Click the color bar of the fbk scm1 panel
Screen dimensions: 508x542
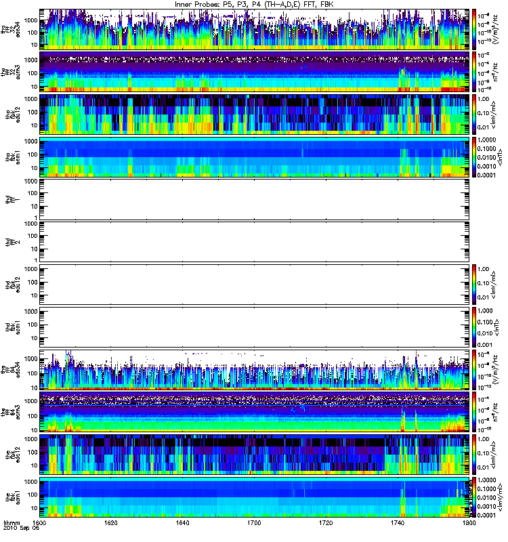tap(474, 497)
